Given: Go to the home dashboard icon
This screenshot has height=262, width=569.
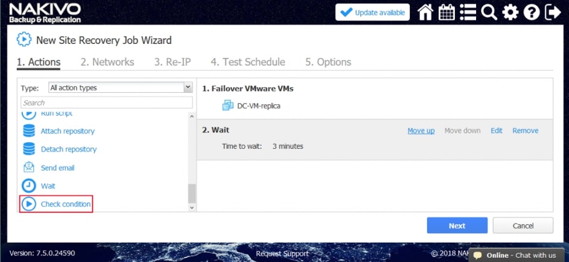Looking at the screenshot, I should coord(425,12).
